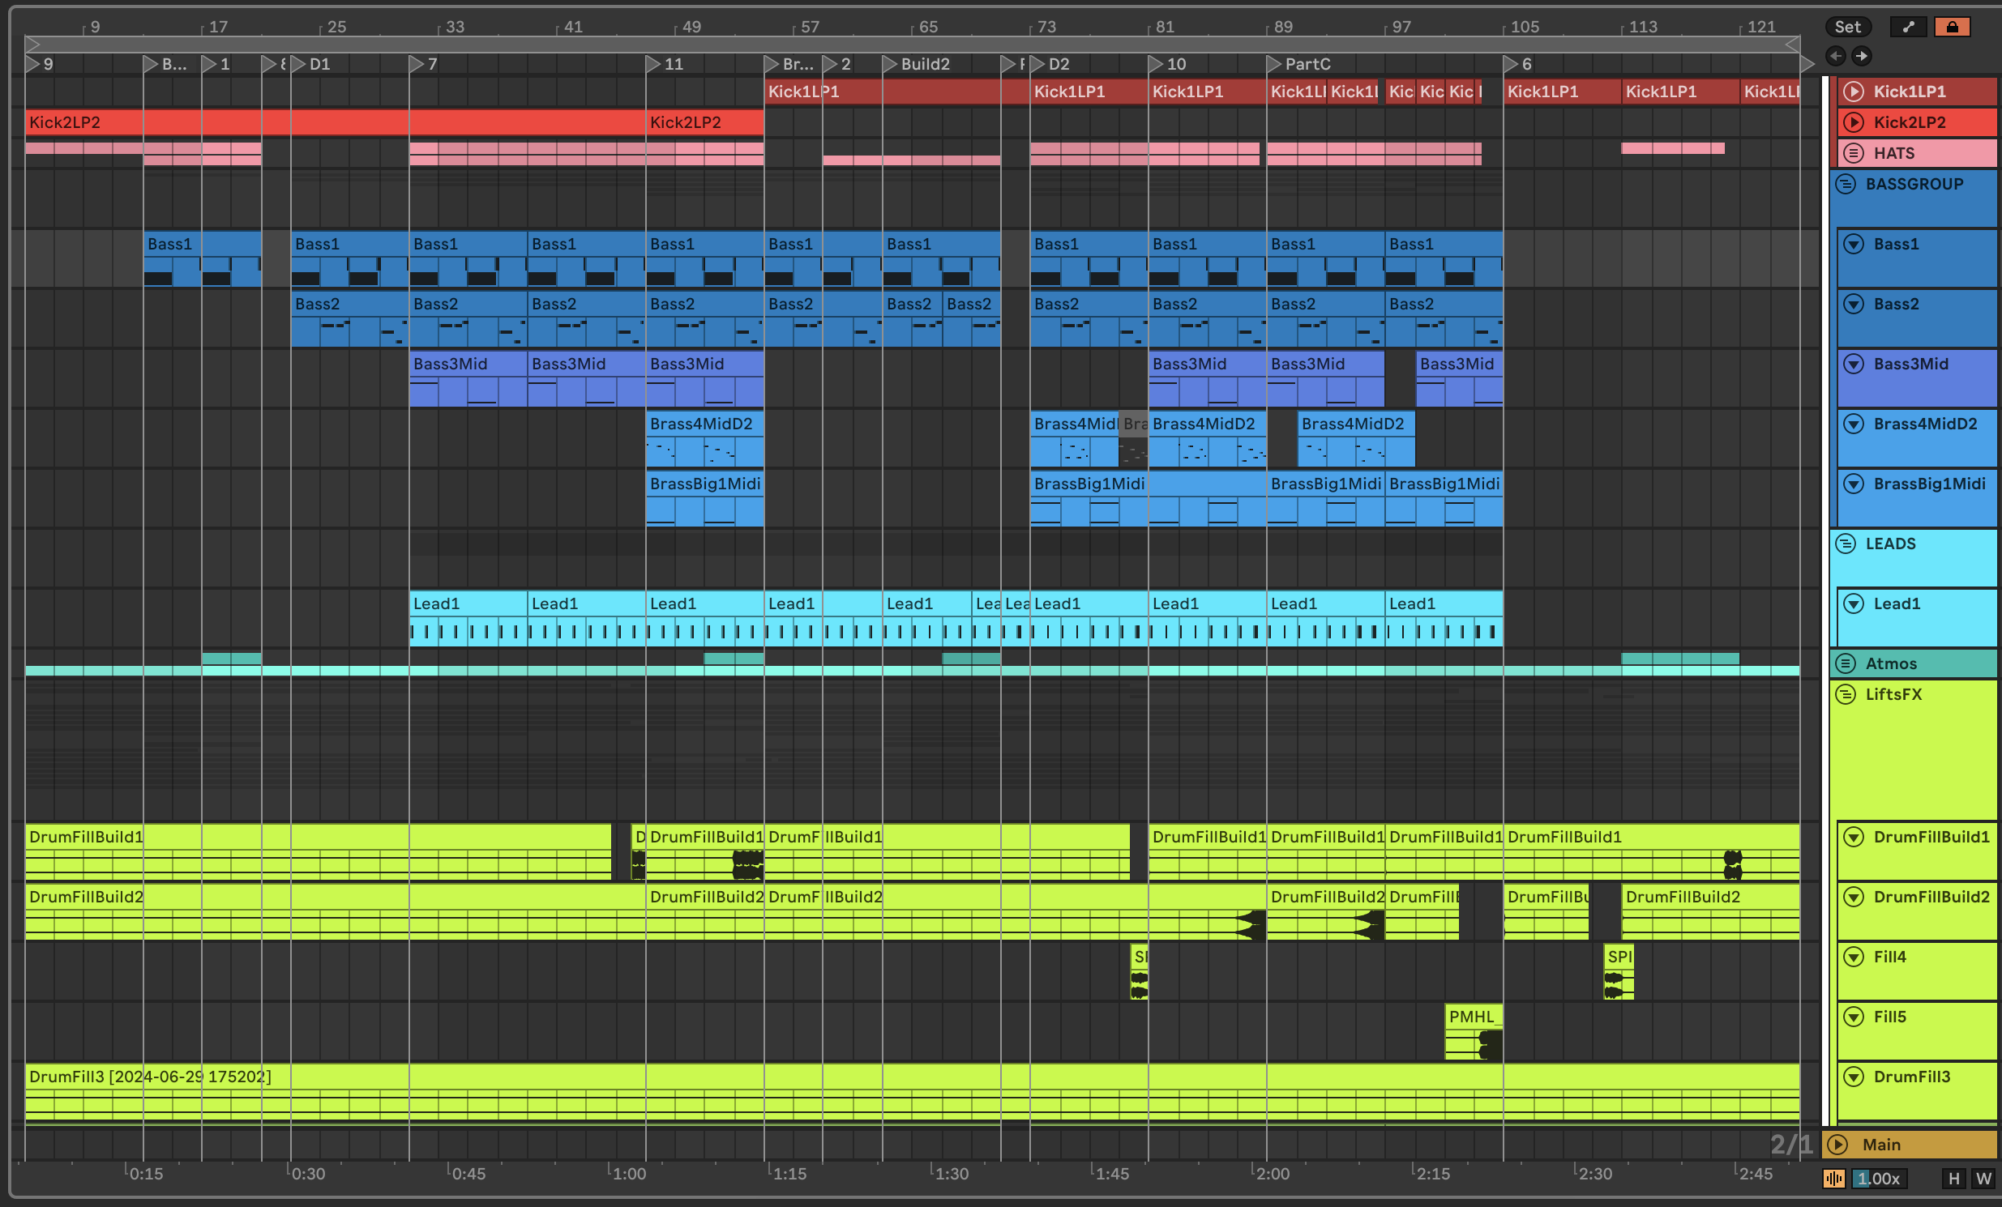Jump to previous locator arrow
Viewport: 2002px width, 1207px height.
tap(1836, 56)
